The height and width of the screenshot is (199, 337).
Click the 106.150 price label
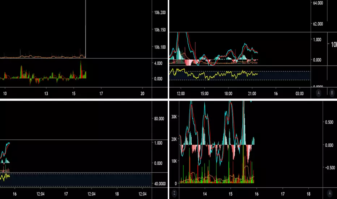(x=160, y=30)
